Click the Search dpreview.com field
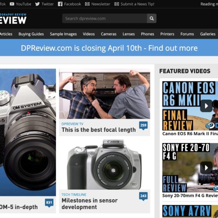The height and width of the screenshot is (218, 218). point(104,18)
